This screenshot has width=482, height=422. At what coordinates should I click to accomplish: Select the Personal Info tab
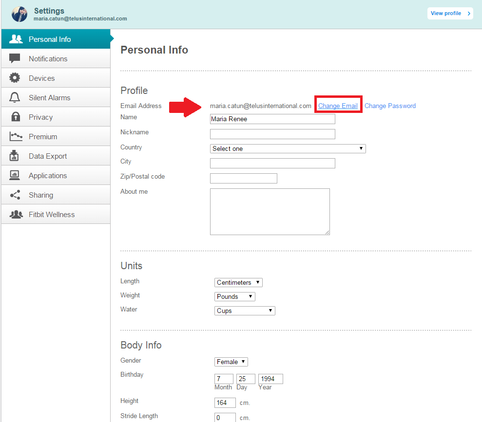pyautogui.click(x=50, y=39)
